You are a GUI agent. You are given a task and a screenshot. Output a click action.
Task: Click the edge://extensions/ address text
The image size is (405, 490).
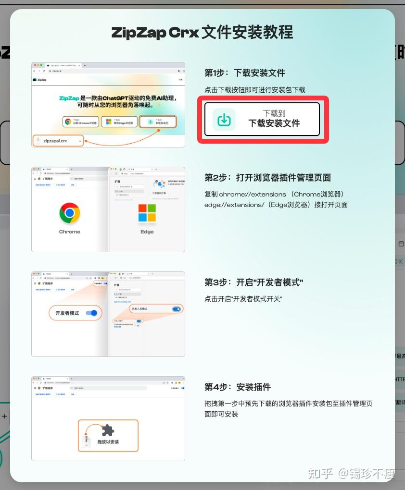[x=234, y=205]
